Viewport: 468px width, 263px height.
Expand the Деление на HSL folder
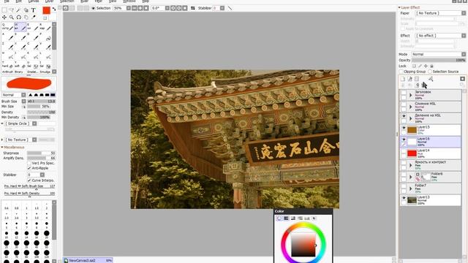click(x=410, y=118)
